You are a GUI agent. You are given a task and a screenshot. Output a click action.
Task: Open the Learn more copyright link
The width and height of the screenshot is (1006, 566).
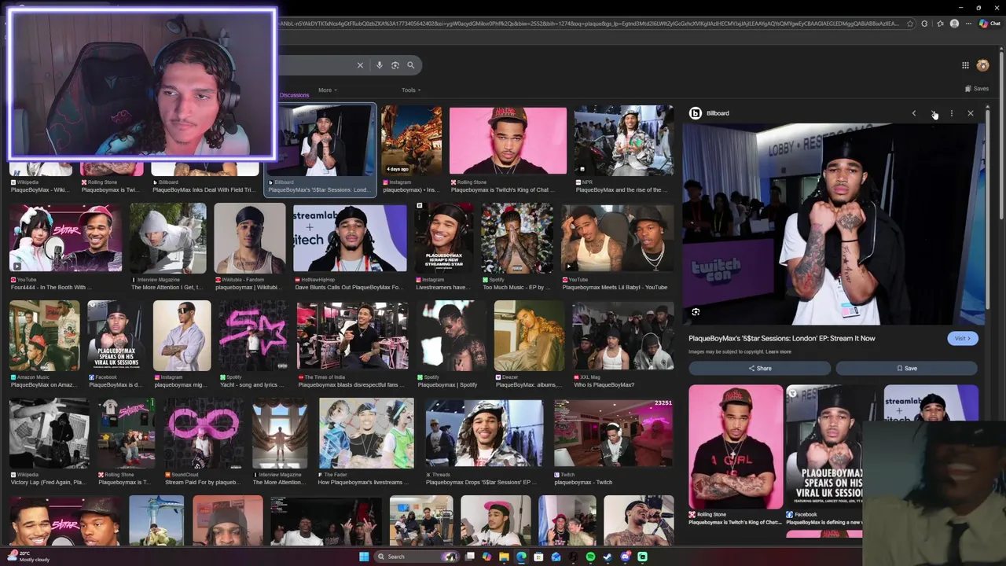click(778, 351)
